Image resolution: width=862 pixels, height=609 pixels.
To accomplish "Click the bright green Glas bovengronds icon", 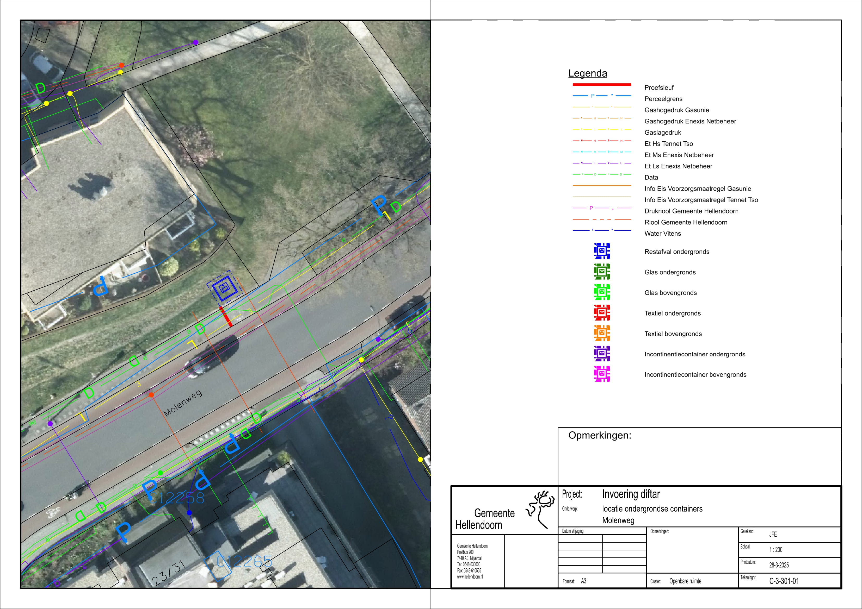I will click(x=601, y=292).
